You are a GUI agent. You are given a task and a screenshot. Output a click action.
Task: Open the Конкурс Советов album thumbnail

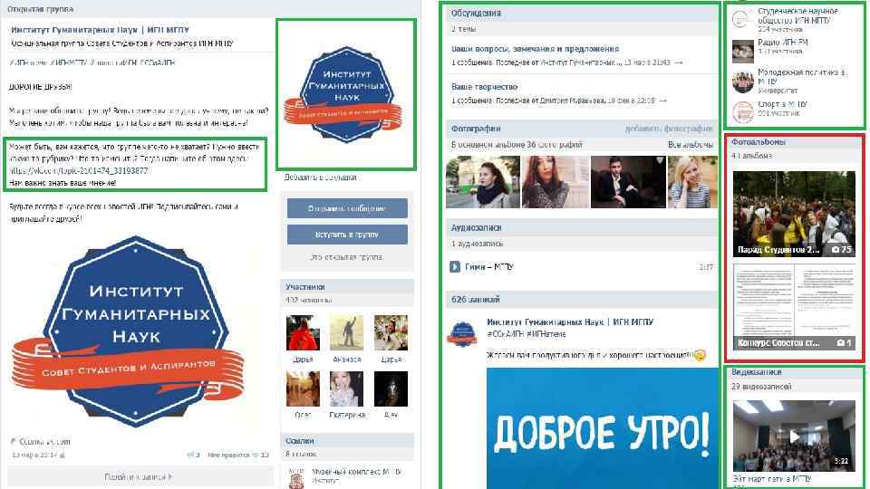794,307
